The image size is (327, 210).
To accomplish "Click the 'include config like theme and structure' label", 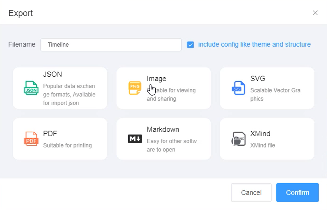I will [254, 44].
